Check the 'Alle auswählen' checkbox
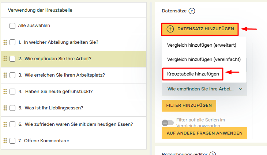Viewport: 267px width, 155px height. click(12, 26)
